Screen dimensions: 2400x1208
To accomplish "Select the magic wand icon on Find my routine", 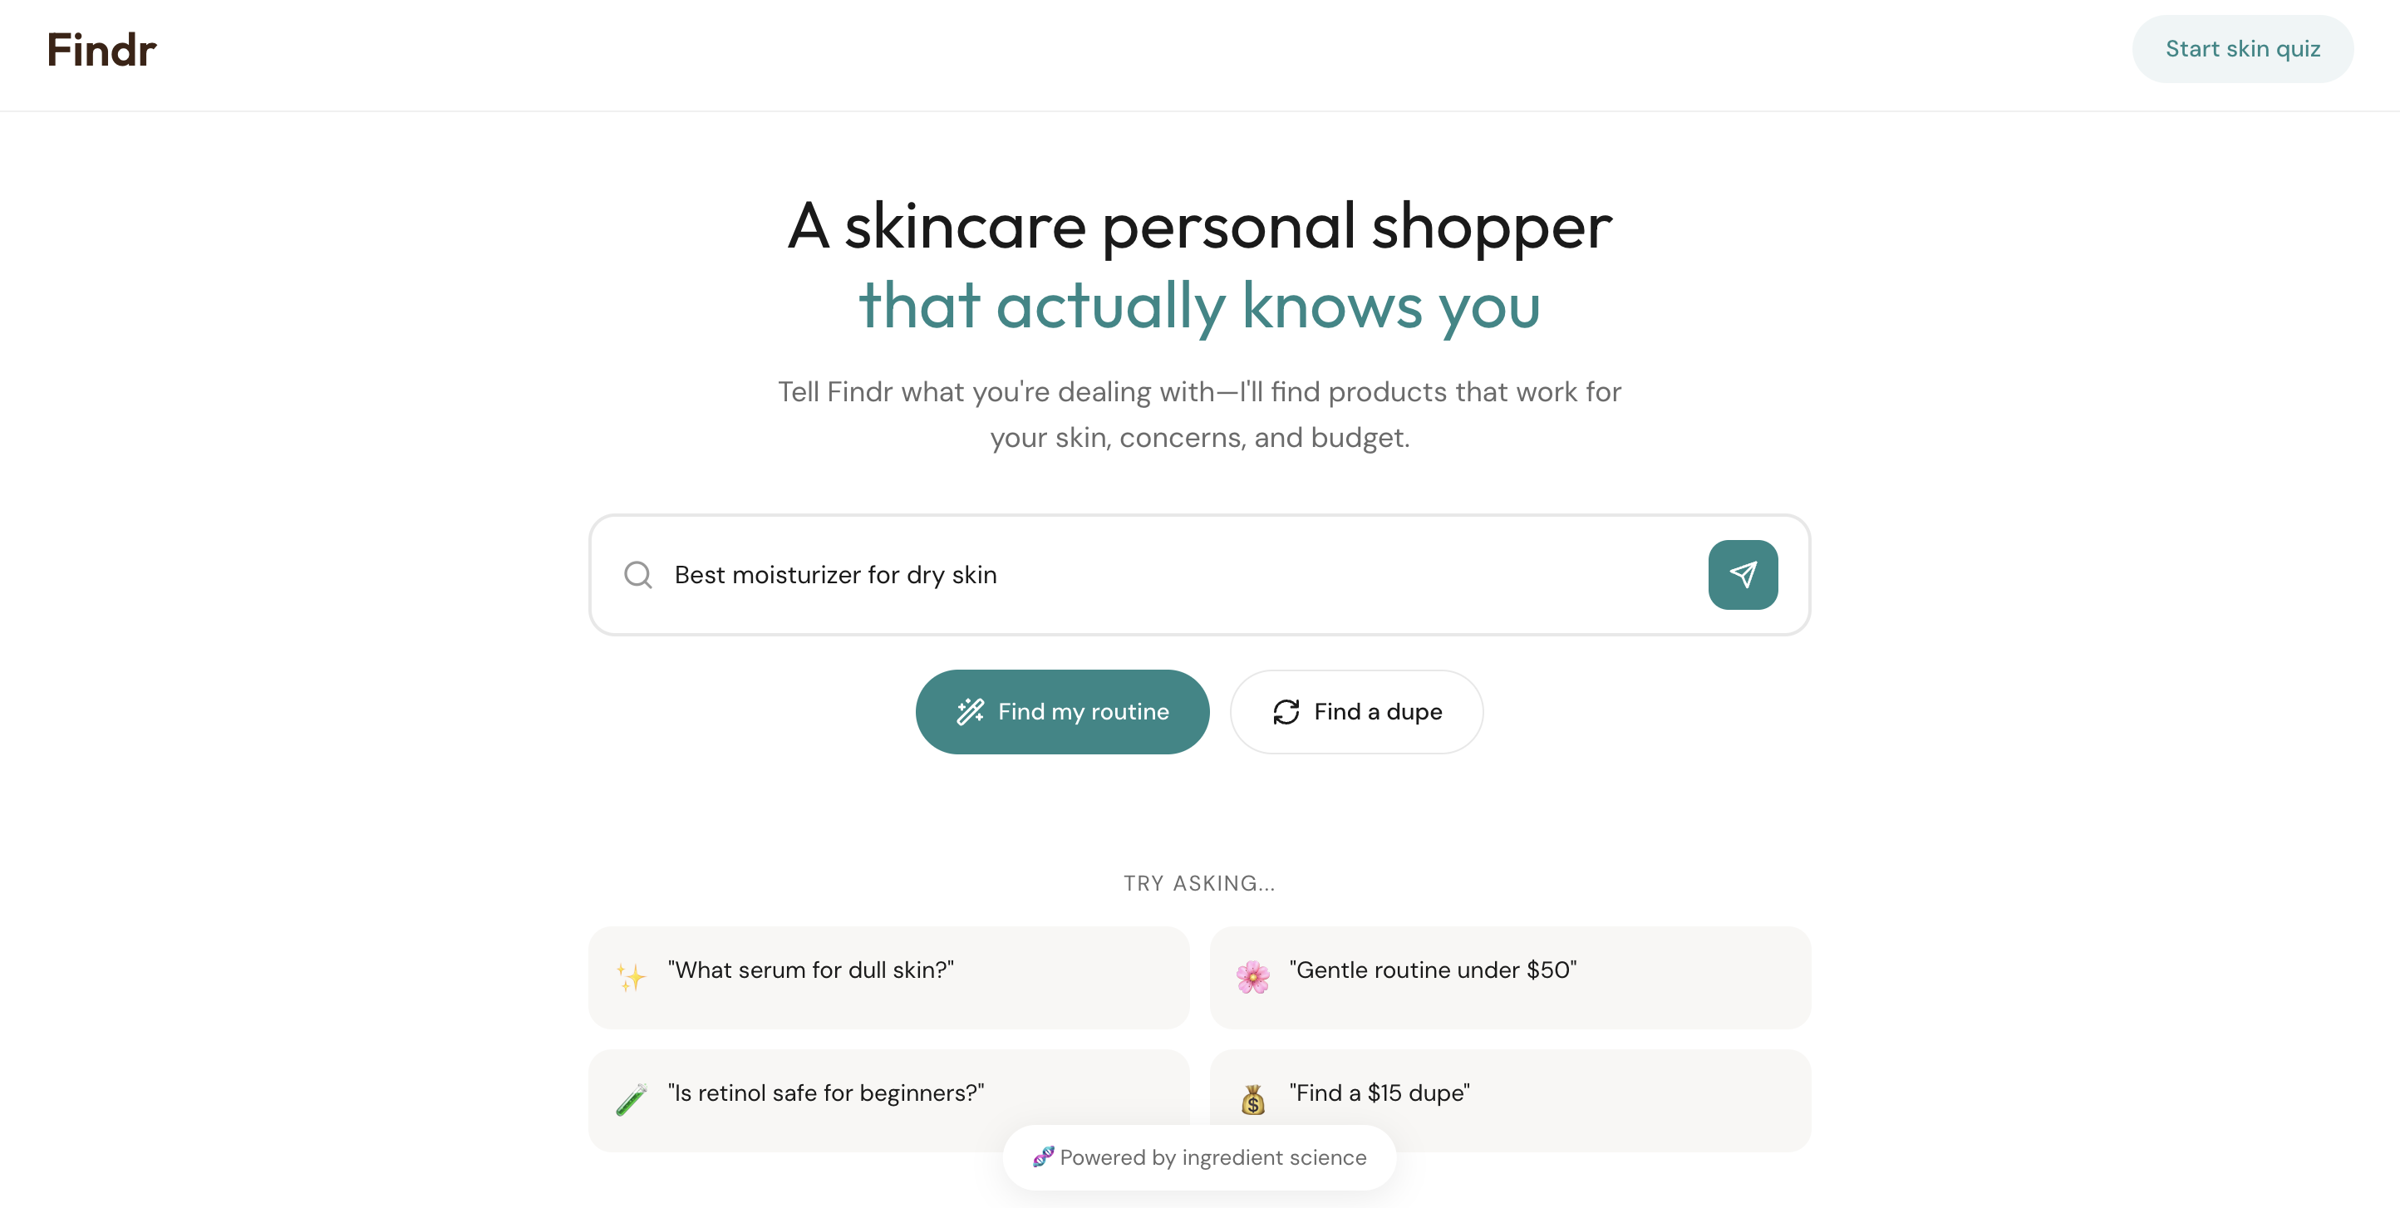I will tap(971, 710).
